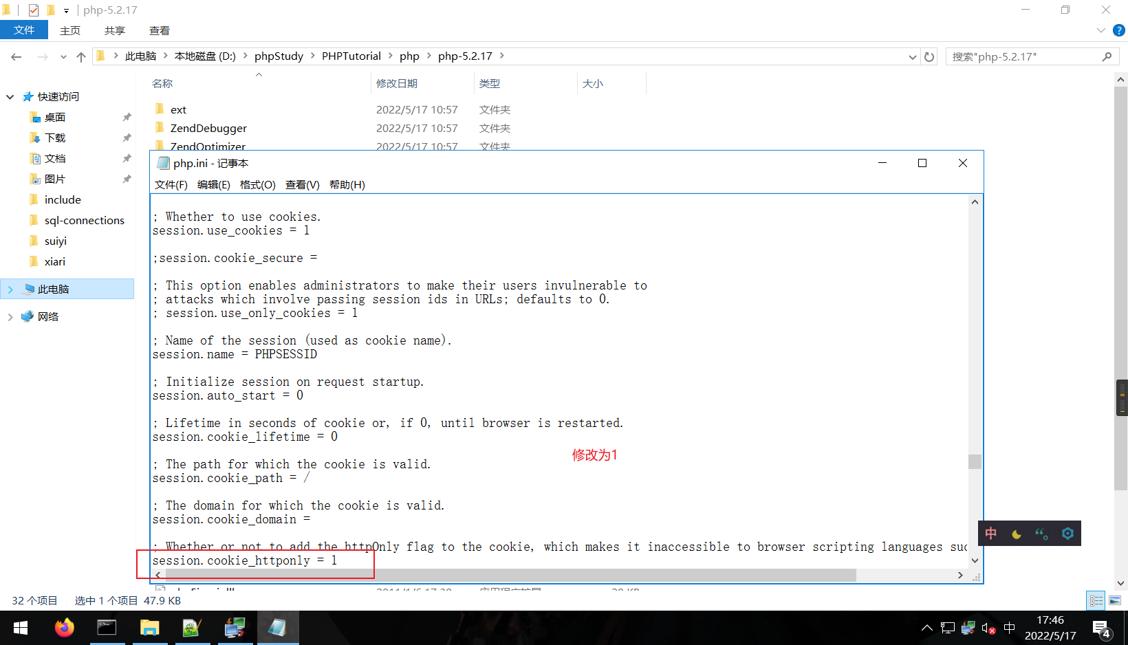Click the pin icon next to 桌面
1128x645 pixels.
coord(127,118)
